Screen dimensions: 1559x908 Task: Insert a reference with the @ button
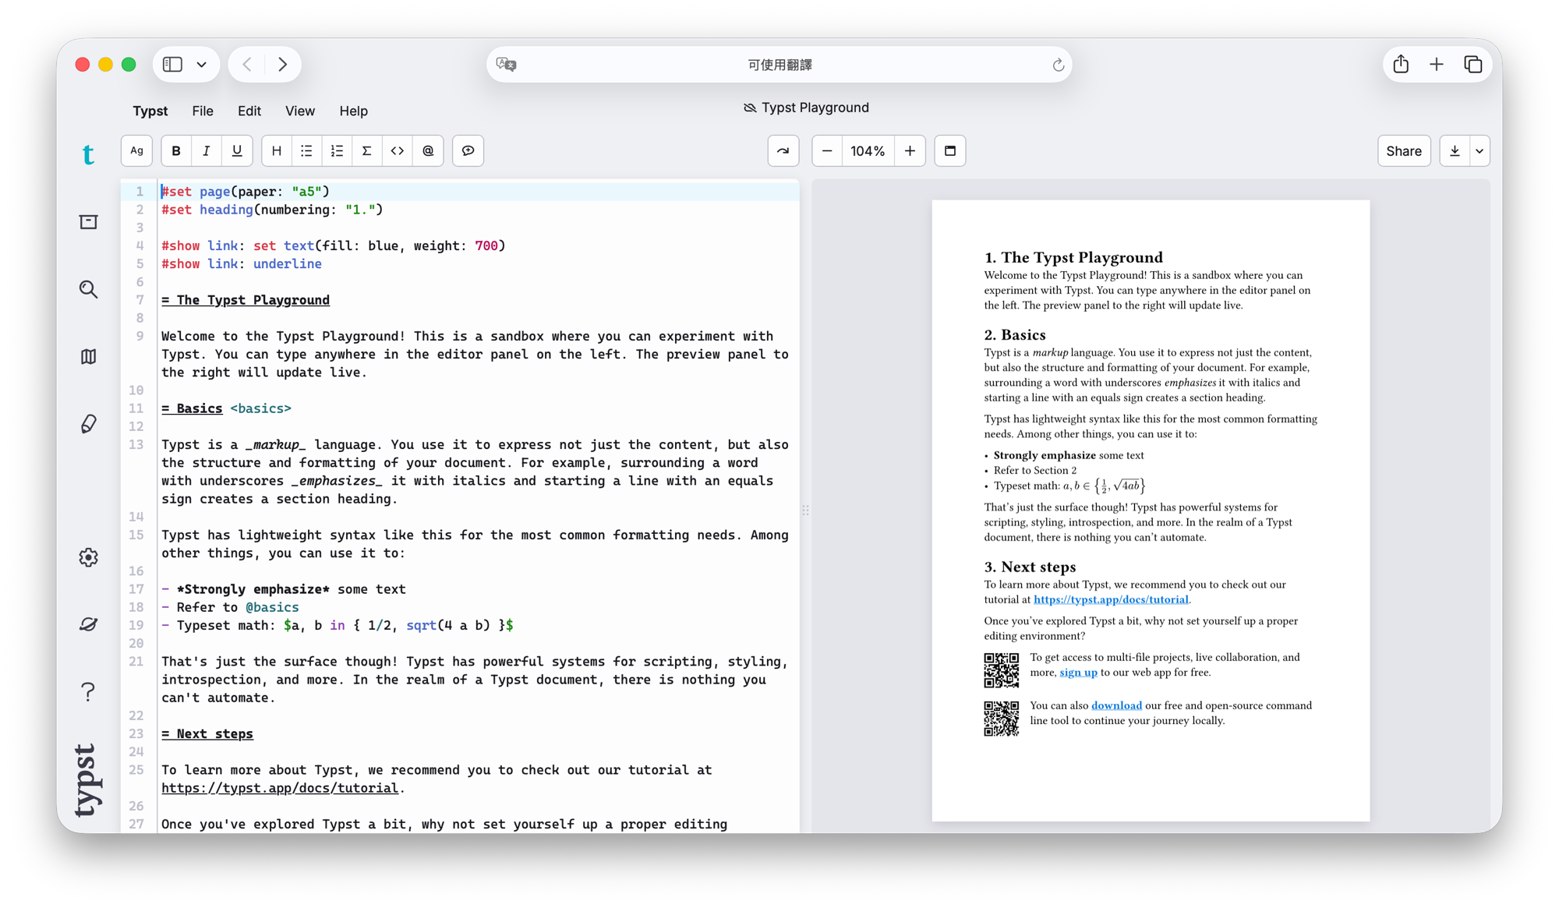tap(428, 151)
